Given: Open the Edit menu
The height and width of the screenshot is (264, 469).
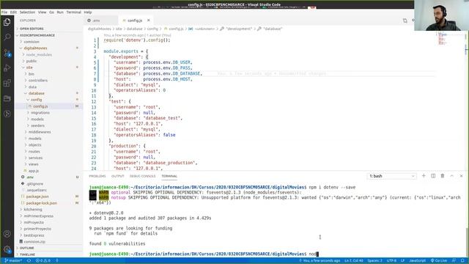Looking at the screenshot, I should (13, 12).
